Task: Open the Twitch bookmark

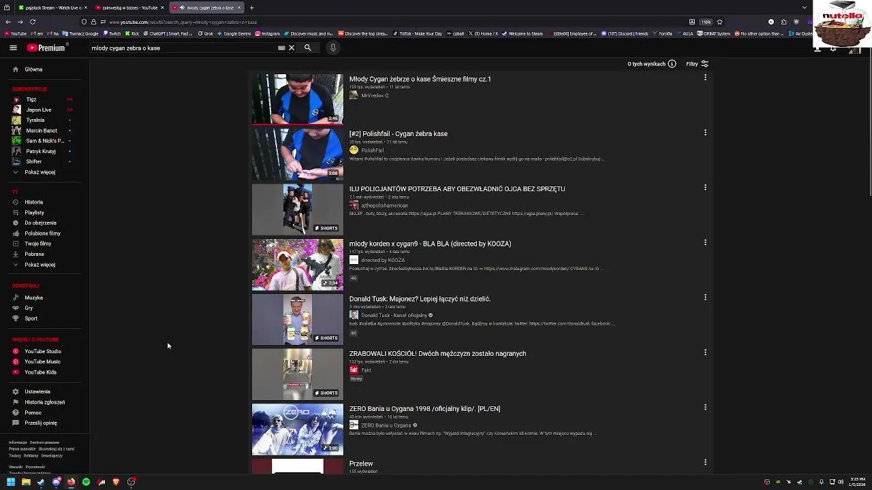Action: coord(112,33)
